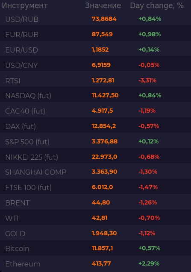Select the USD/RUB instrument row
The image size is (191, 272).
tap(96, 19)
